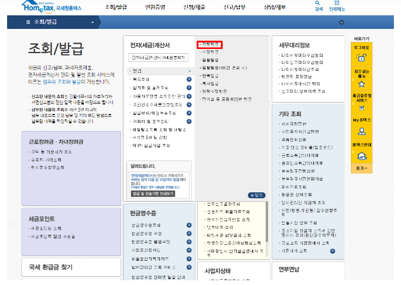Open 세금종류별 서비스 checkbox icon
The image size is (401, 285).
pos(361,108)
